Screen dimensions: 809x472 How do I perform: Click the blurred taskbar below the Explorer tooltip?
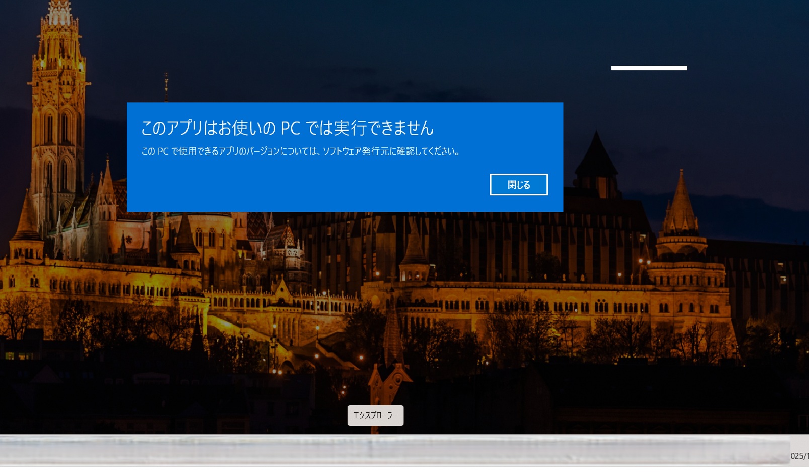pyautogui.click(x=375, y=450)
